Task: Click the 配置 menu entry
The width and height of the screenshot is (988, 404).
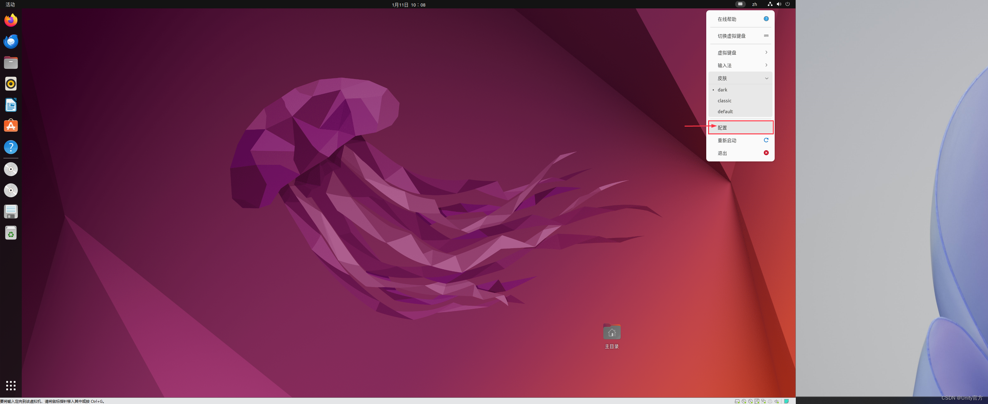Action: pos(740,128)
